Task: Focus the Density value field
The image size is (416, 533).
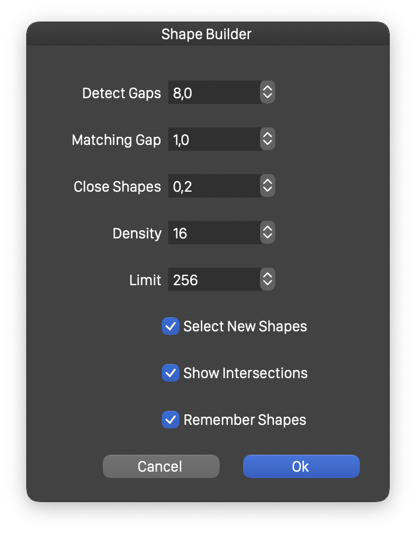Action: tap(214, 233)
